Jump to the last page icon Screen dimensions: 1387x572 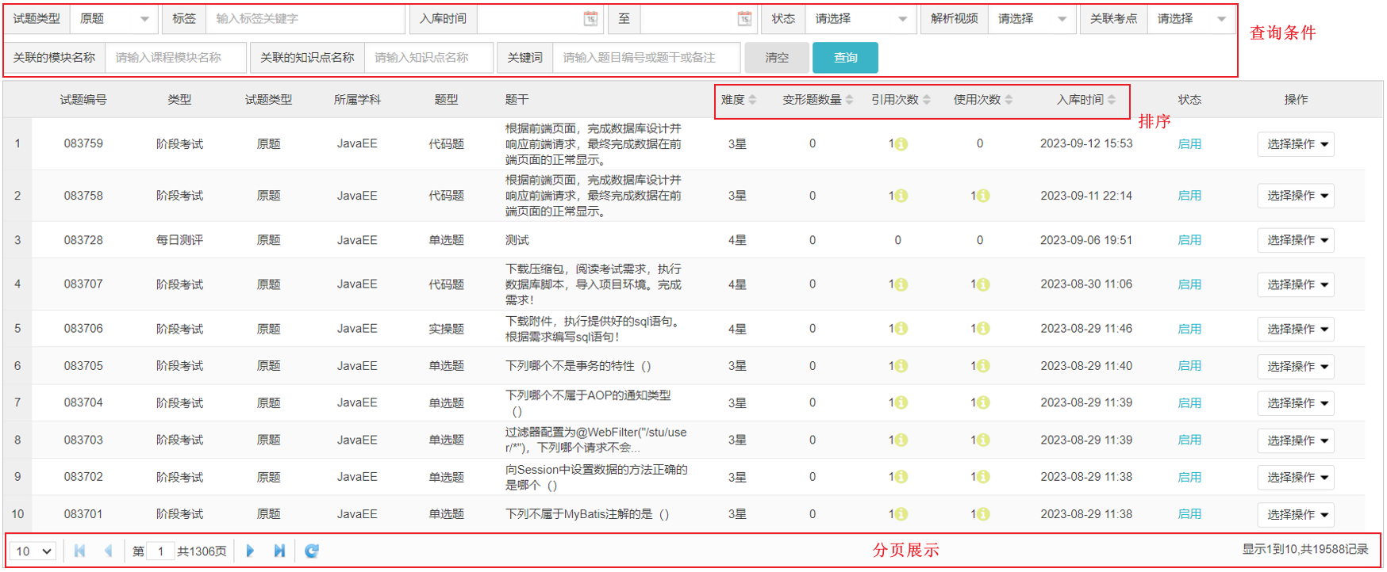click(279, 551)
